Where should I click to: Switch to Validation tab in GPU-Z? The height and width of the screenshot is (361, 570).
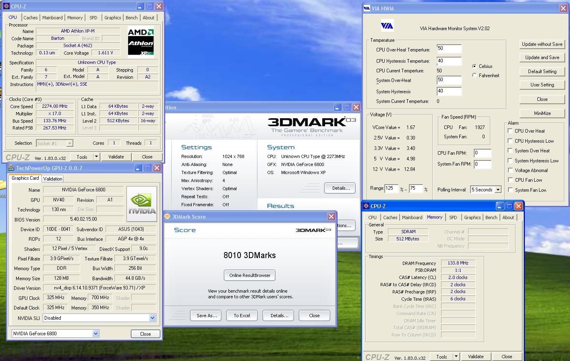click(53, 179)
